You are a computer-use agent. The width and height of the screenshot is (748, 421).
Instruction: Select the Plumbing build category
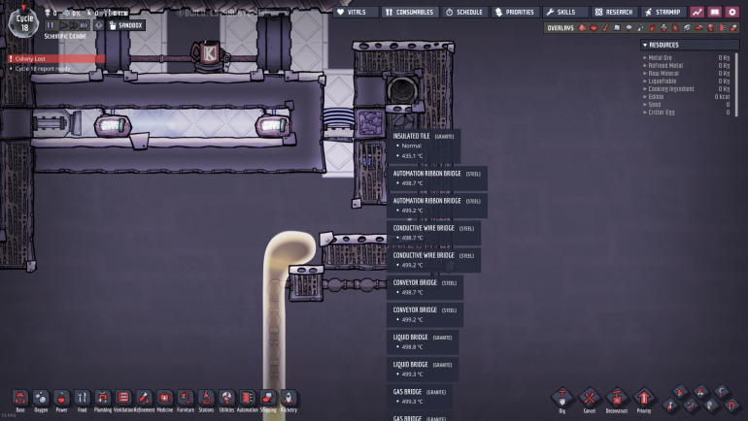click(103, 398)
